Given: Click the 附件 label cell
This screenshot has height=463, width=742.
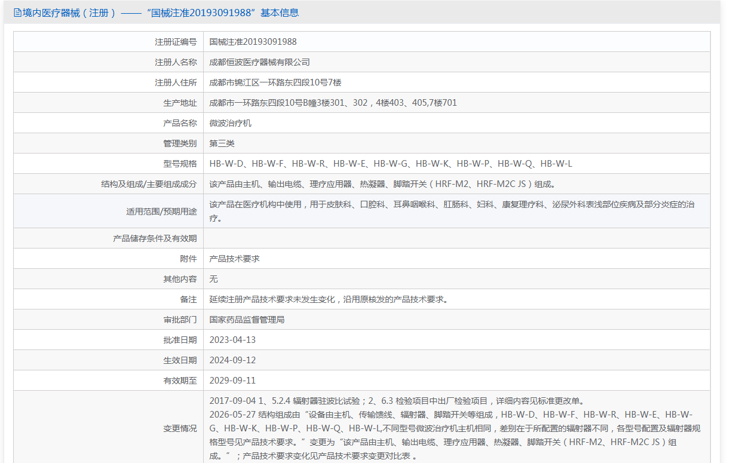Looking at the screenshot, I should tap(109, 259).
